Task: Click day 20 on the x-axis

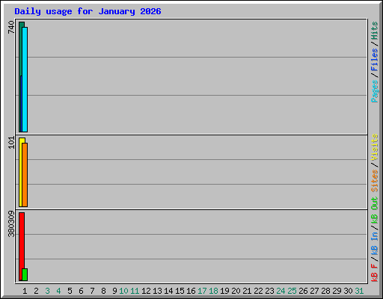Action: (x=236, y=291)
